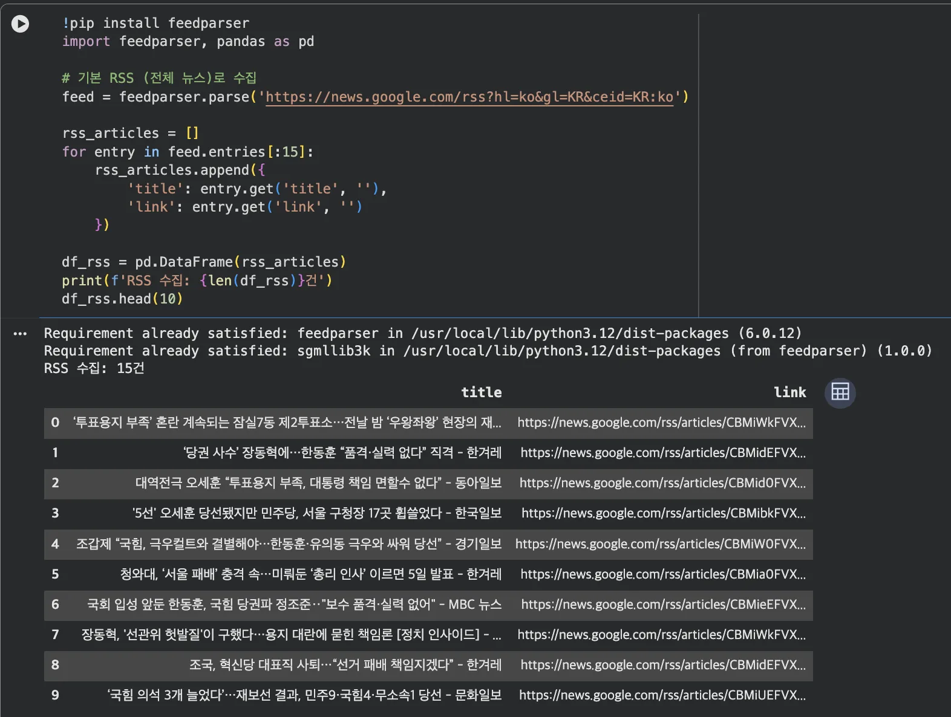This screenshot has height=717, width=951.
Task: Click the 'RSS 수집: 15건' output text
Action: click(x=94, y=368)
